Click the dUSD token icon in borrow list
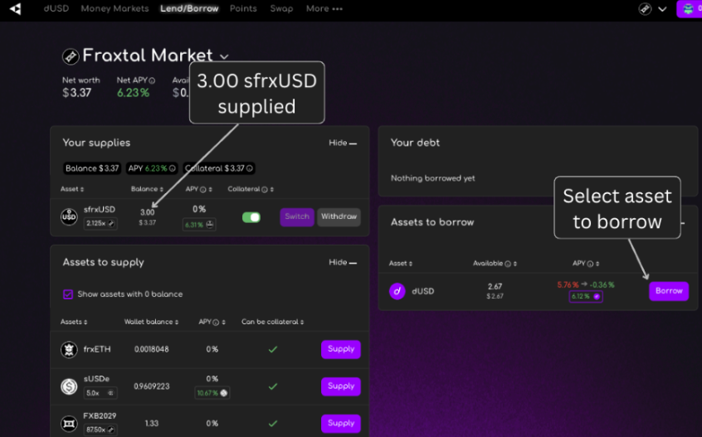This screenshot has height=437, width=702. 397,291
